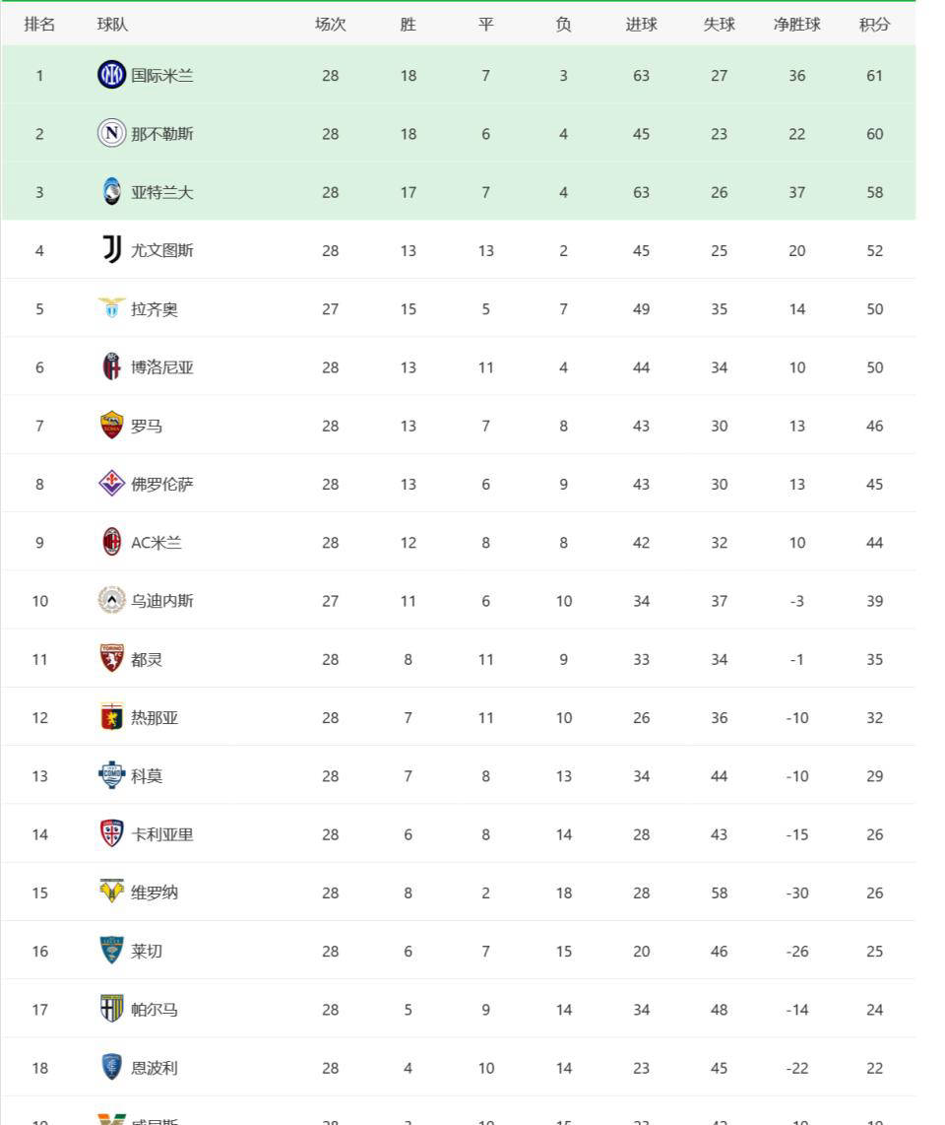Click the Bologna (博洛尼亚) club crest
The image size is (945, 1125).
tap(111, 366)
